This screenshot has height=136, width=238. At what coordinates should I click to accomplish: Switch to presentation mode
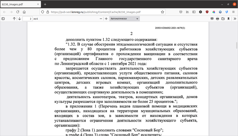click(x=212, y=19)
